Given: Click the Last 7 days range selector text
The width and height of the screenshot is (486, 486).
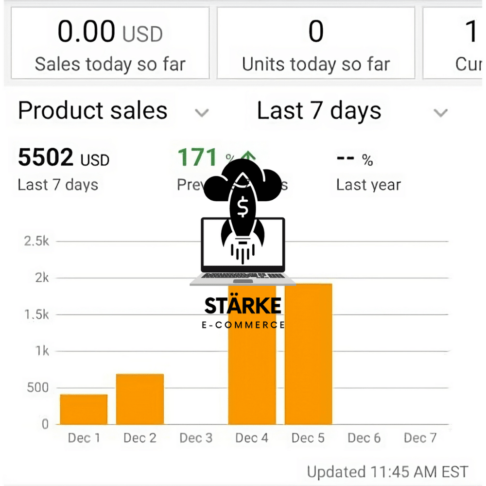Looking at the screenshot, I should coord(319,111).
